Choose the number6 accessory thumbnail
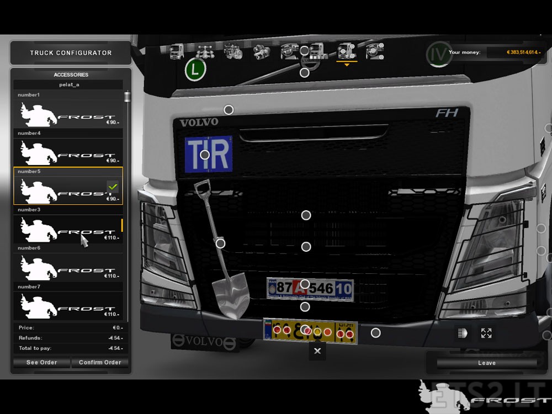Viewport: 552px width, 414px height. pos(68,267)
